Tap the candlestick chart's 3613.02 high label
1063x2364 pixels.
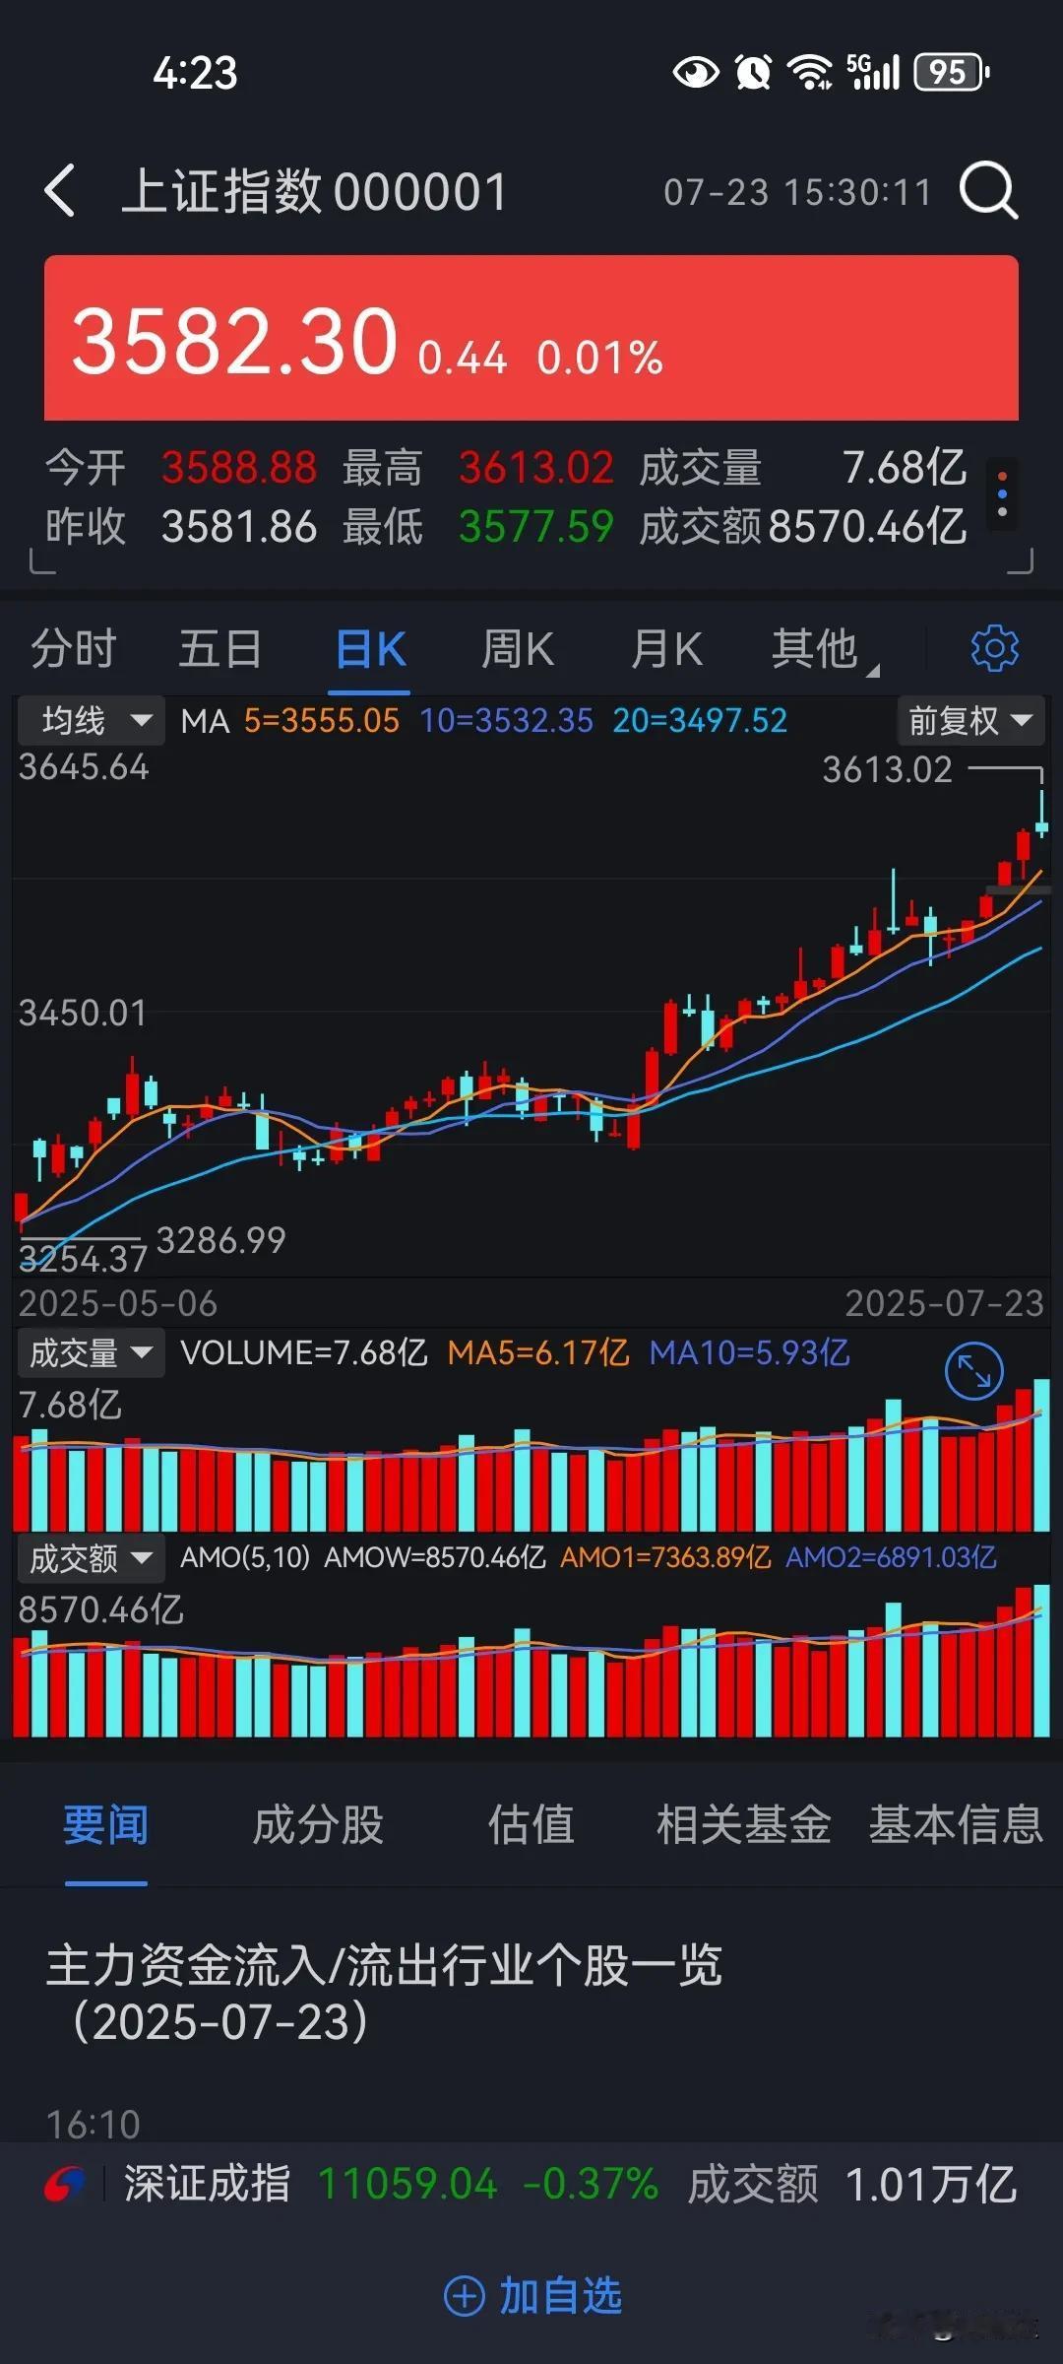[888, 769]
